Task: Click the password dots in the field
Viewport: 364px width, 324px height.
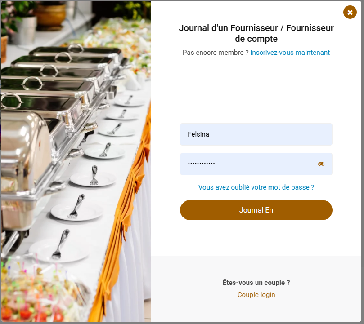Action: [x=201, y=164]
